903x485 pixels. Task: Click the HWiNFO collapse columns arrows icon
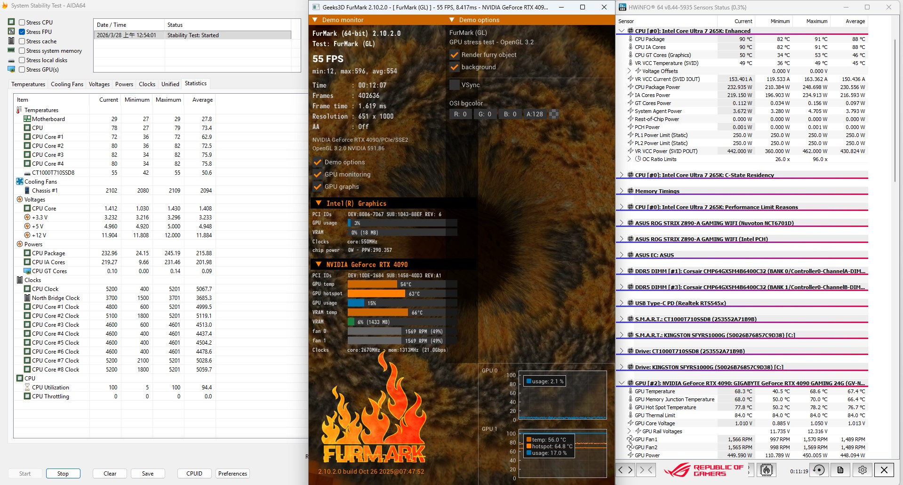point(646,470)
